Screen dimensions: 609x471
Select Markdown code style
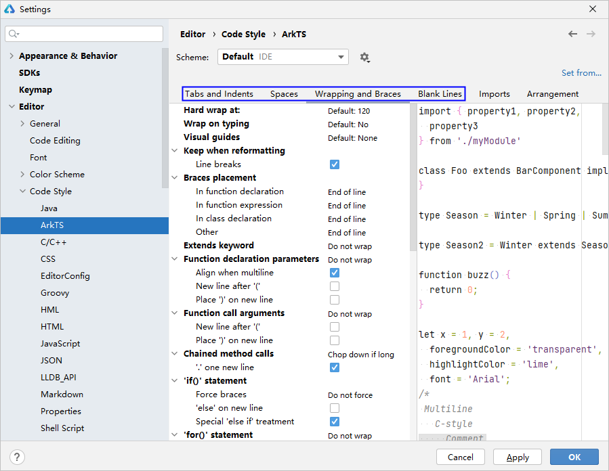(62, 394)
